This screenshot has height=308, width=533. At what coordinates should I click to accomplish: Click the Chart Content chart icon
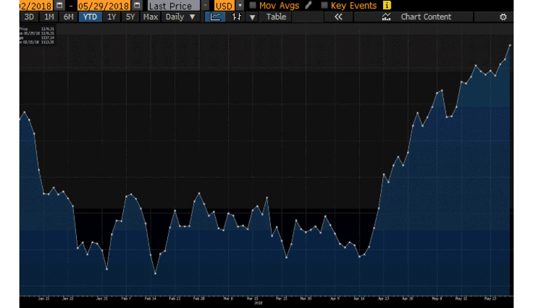pos(386,17)
